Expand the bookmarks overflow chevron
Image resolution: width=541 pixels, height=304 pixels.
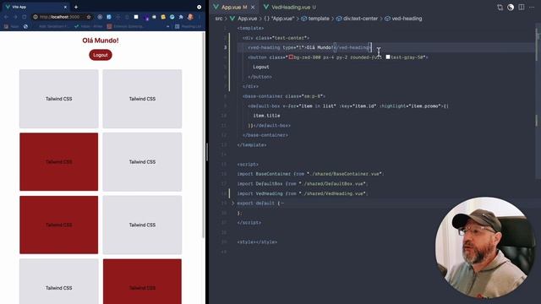point(167,26)
